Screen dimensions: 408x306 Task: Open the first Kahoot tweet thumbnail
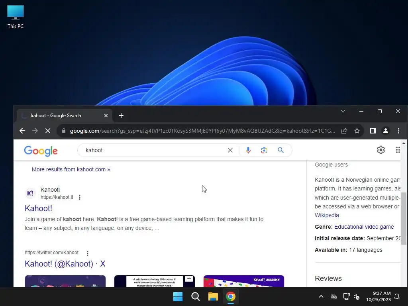point(65,281)
